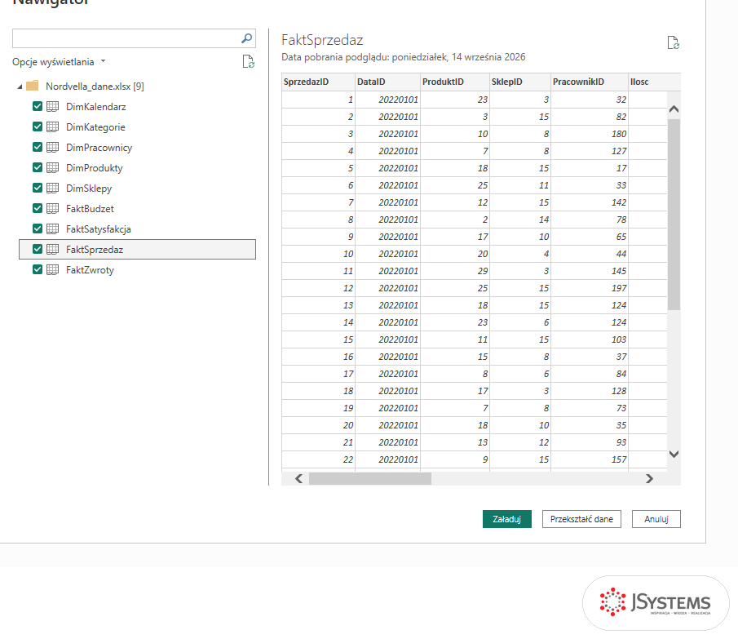The height and width of the screenshot is (639, 738).
Task: Click table icon beside FaktSprzedaz
Action: point(53,249)
